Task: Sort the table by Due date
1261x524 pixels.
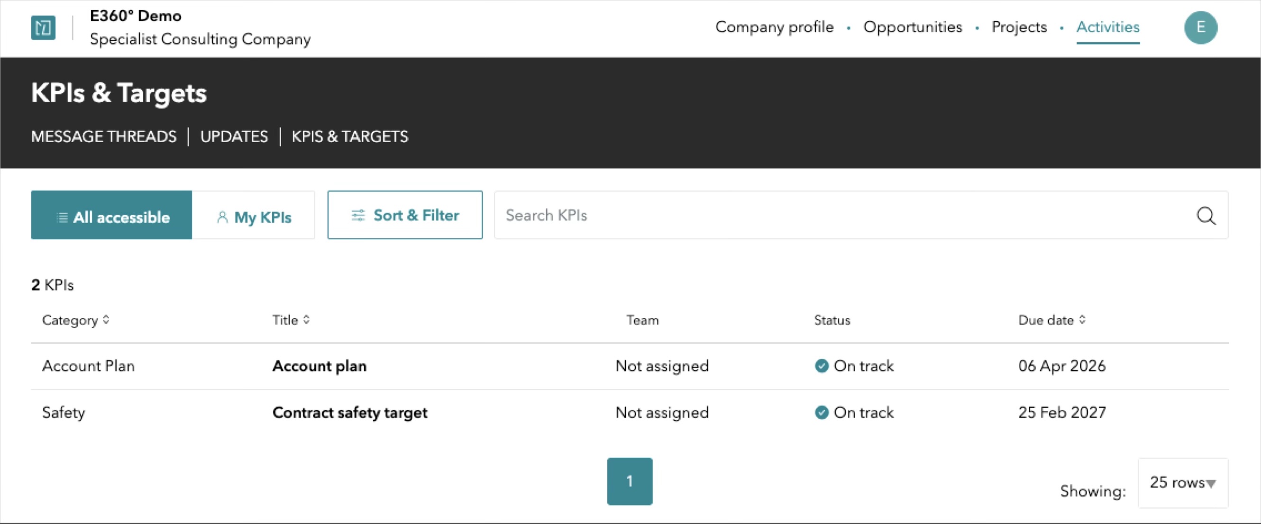Action: 1052,319
